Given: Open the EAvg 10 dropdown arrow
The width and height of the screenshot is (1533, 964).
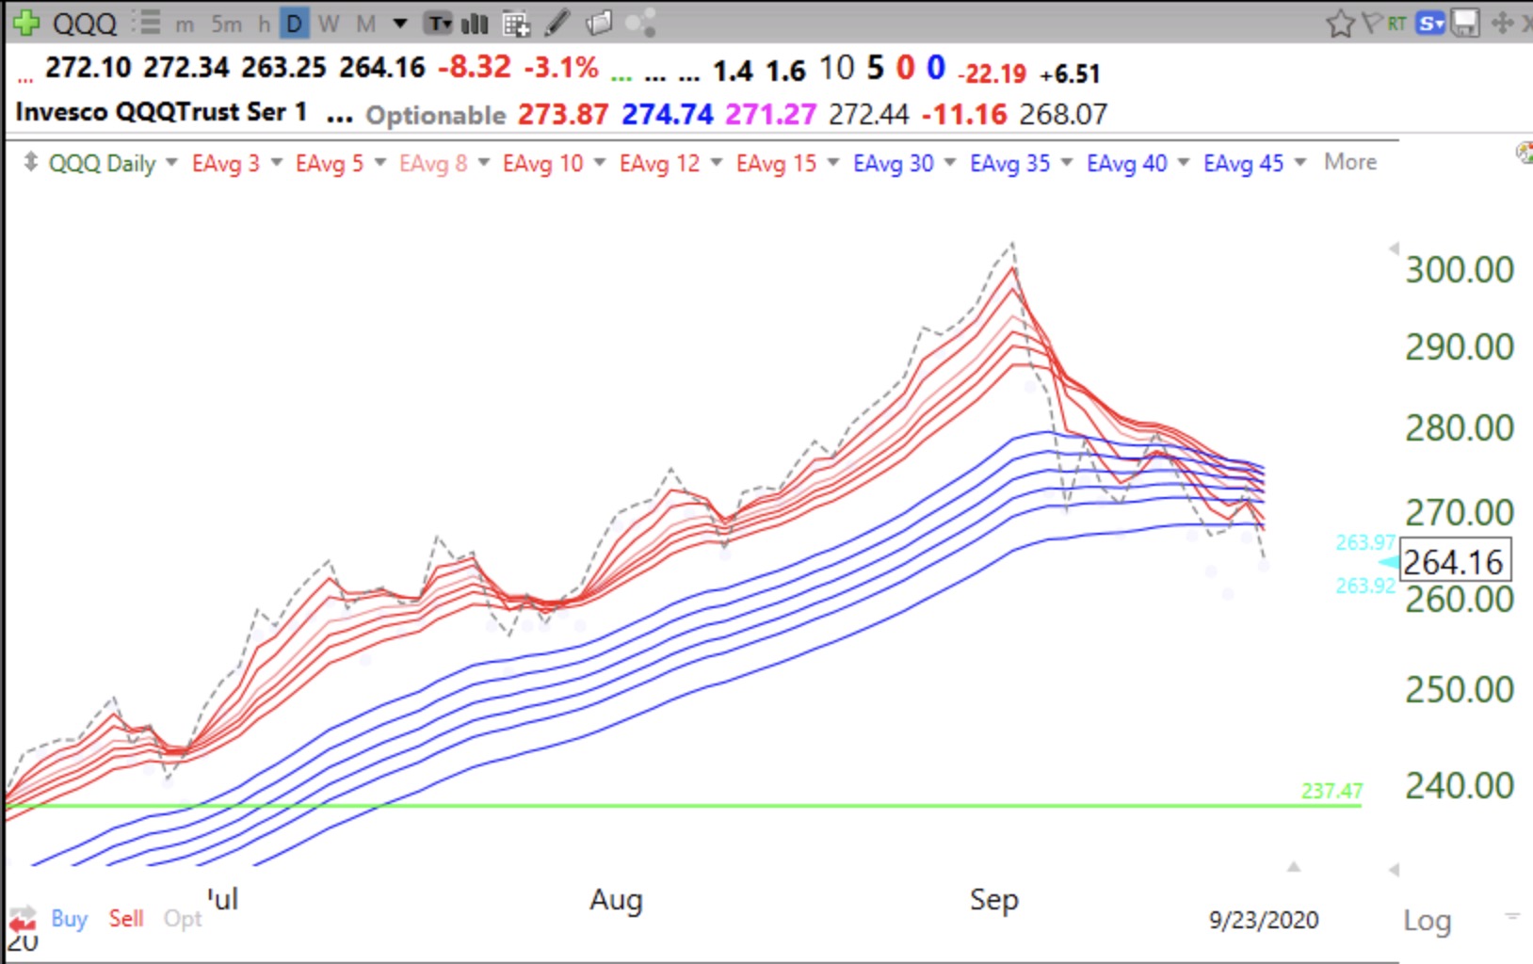Looking at the screenshot, I should click(600, 162).
